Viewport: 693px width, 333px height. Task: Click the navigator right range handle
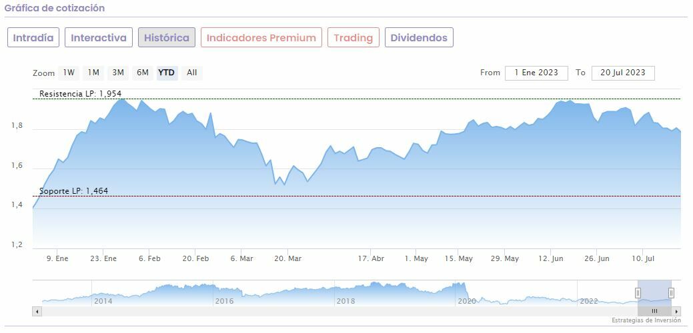coord(671,292)
